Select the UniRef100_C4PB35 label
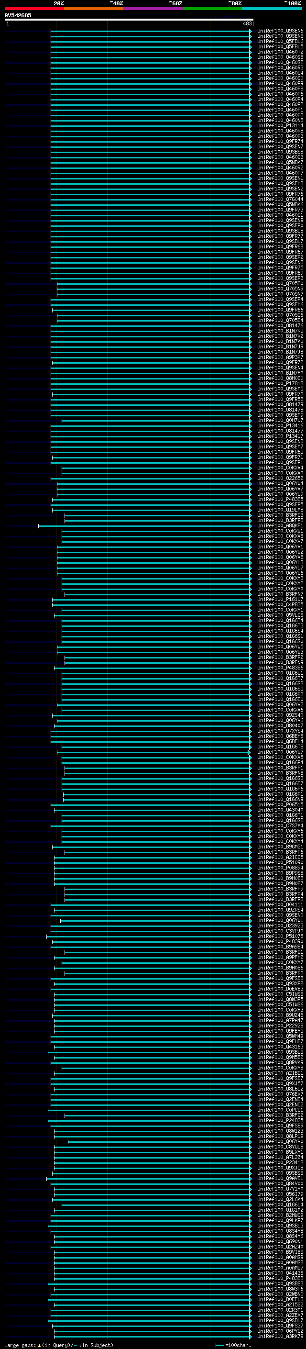Image resolution: width=306 pixels, height=1349 pixels. point(280,605)
